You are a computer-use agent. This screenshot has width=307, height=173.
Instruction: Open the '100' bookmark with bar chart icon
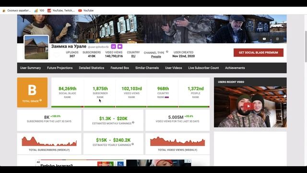[39, 11]
